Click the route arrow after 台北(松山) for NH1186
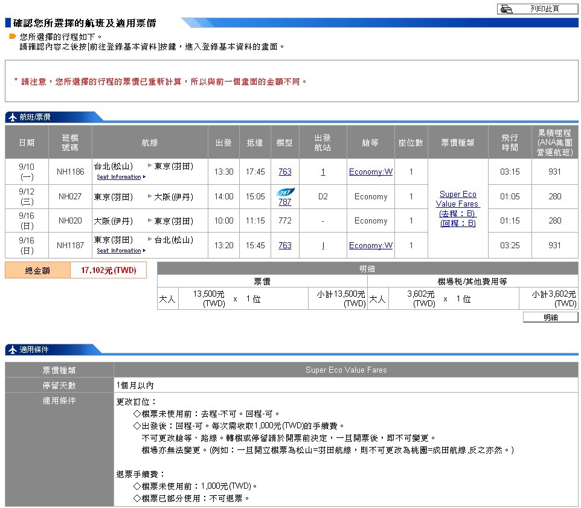This screenshot has width=581, height=508. [150, 166]
